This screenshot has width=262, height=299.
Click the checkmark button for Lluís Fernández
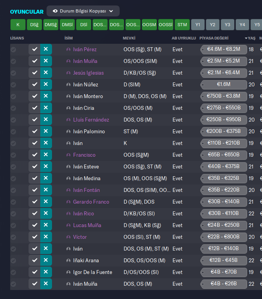pos(34,120)
